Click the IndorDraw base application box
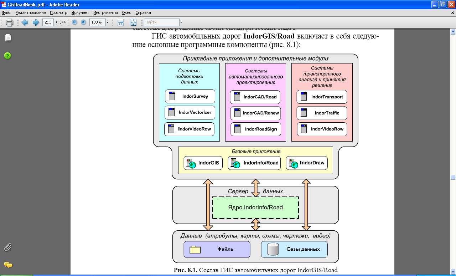 pyautogui.click(x=307, y=163)
